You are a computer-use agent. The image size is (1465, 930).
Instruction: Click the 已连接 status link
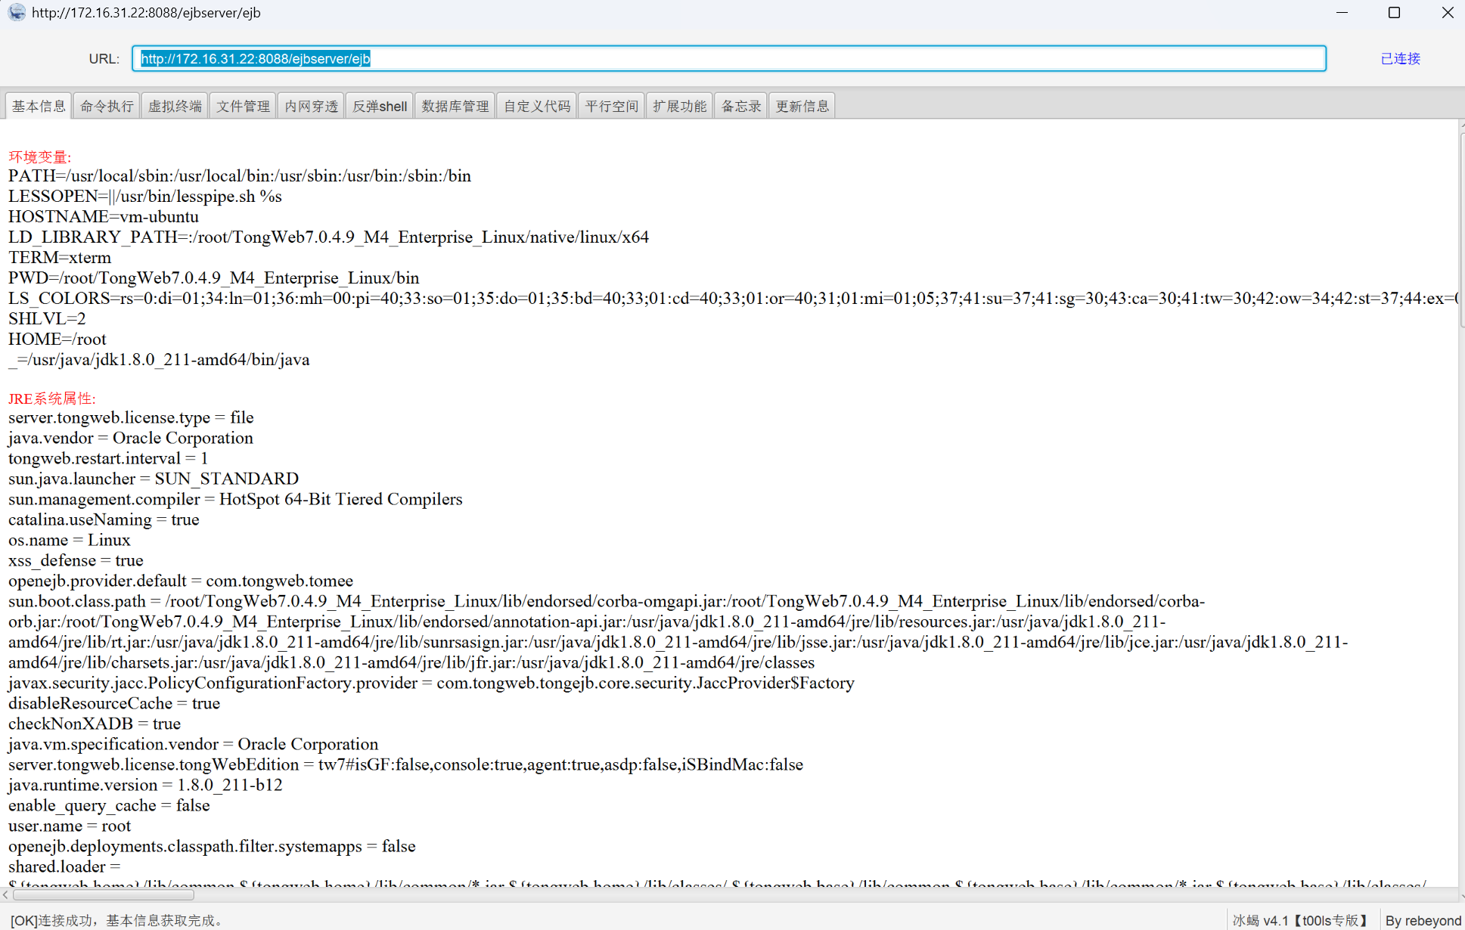pos(1400,58)
